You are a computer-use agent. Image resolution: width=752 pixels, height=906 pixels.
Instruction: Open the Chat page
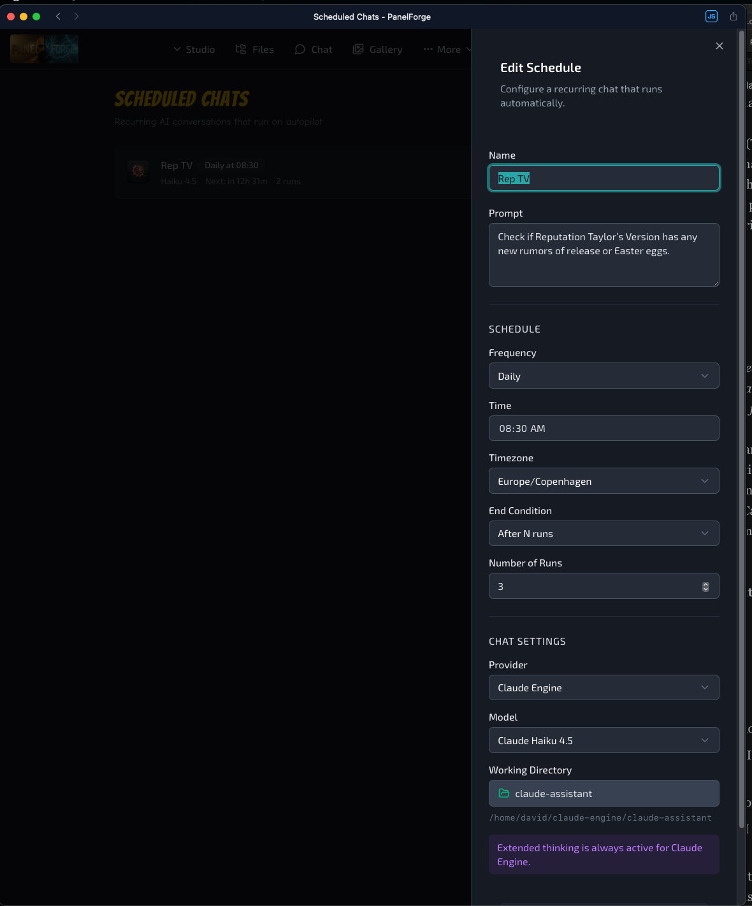point(314,50)
